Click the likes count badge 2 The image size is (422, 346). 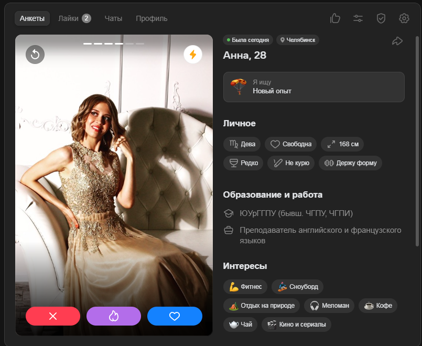point(86,18)
